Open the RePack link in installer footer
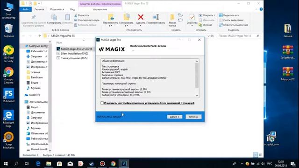This screenshot has width=299, height=168. point(109,117)
